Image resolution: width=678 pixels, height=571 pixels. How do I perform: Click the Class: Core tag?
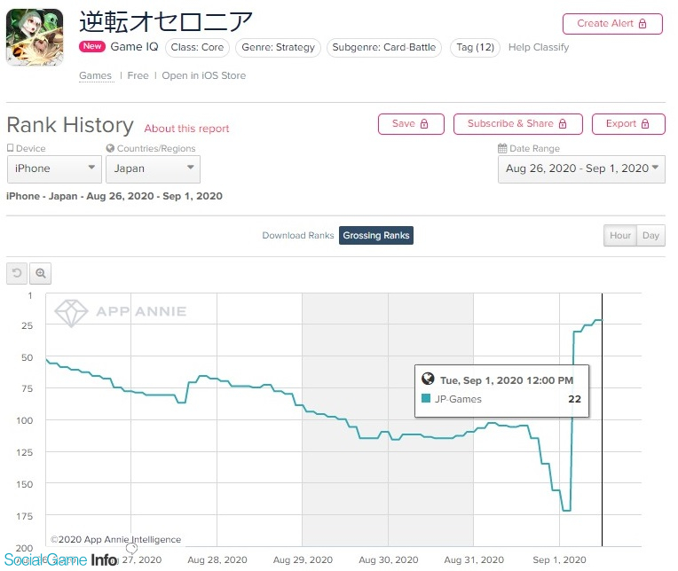tap(197, 48)
